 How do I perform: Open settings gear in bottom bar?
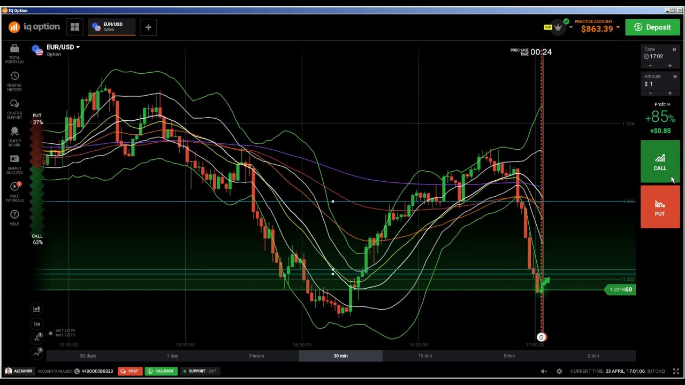559,371
